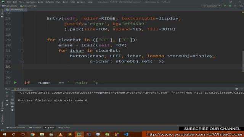Restore layout icon in Run panel

click(x=7, y=100)
